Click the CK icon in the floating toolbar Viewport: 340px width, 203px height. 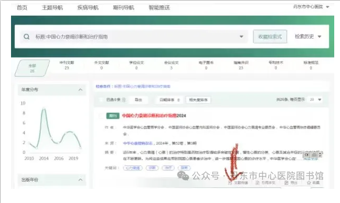point(306,155)
